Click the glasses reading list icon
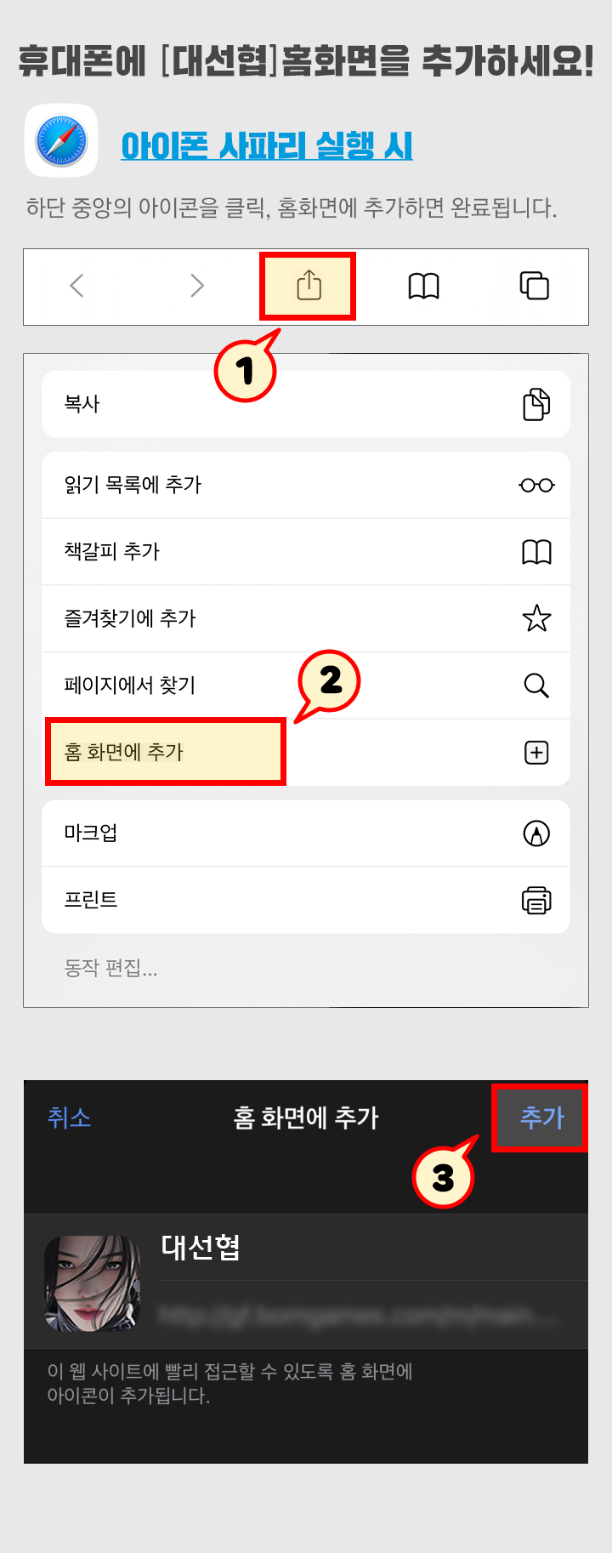The image size is (612, 1553). [x=536, y=485]
